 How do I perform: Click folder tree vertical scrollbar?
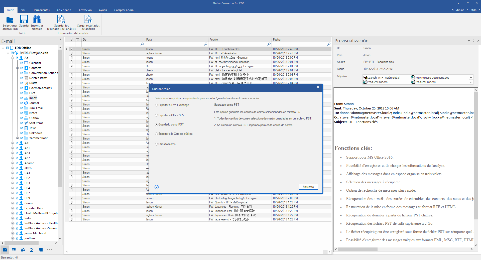[x=60, y=118]
